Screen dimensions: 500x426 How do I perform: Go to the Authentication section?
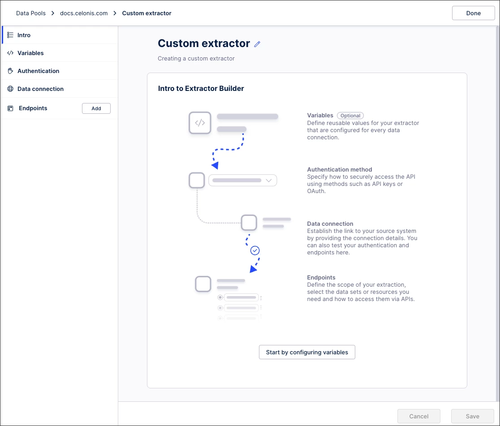coord(38,71)
